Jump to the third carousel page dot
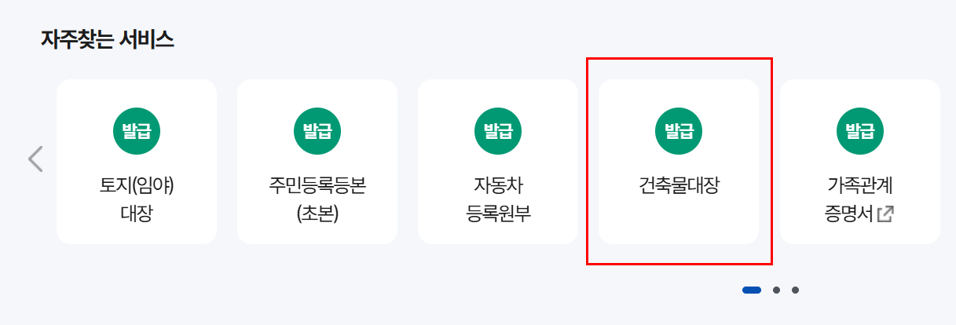Viewport: 956px width, 325px height. 795,290
